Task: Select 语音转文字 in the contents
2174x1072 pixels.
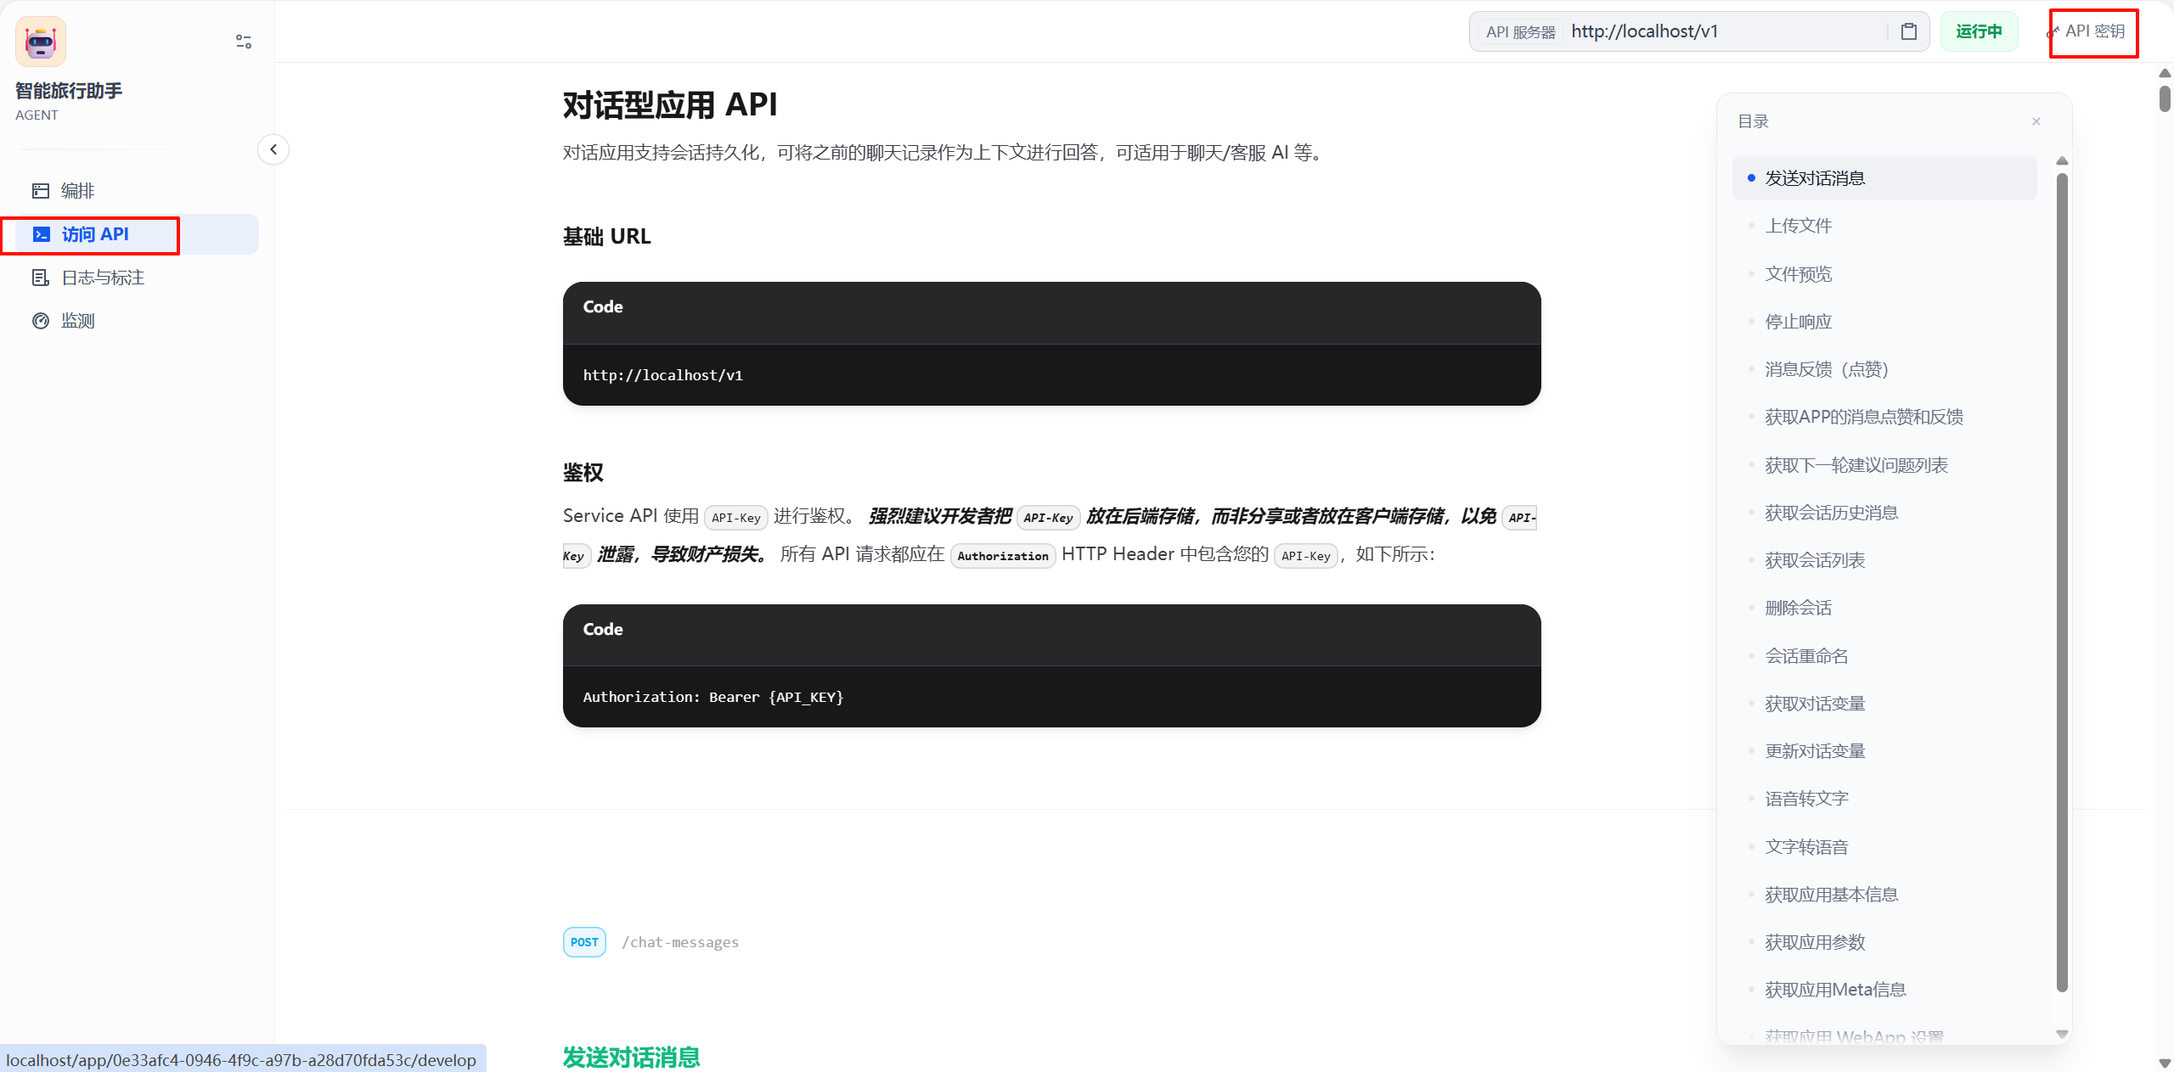Action: coord(1806,799)
